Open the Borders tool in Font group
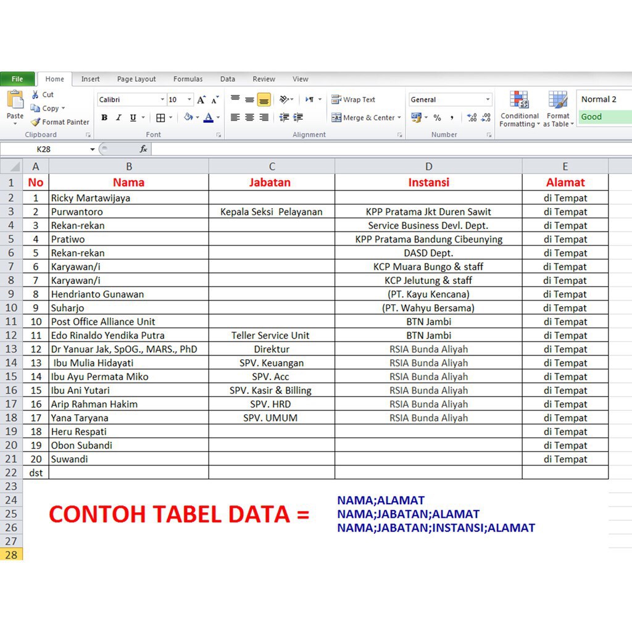Image resolution: width=632 pixels, height=632 pixels. pyautogui.click(x=160, y=118)
